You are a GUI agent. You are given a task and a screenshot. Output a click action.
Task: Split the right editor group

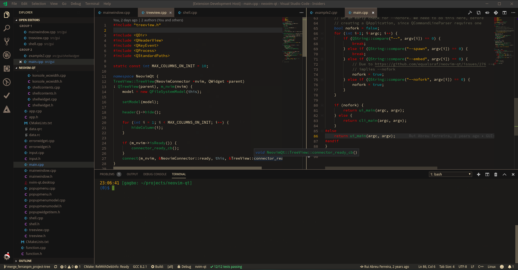click(505, 13)
